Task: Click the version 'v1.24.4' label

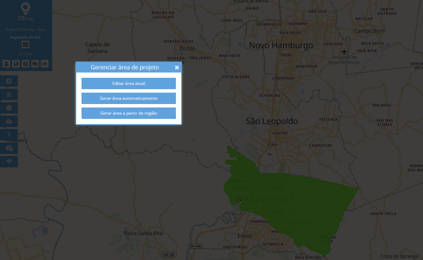Action: (x=25, y=54)
